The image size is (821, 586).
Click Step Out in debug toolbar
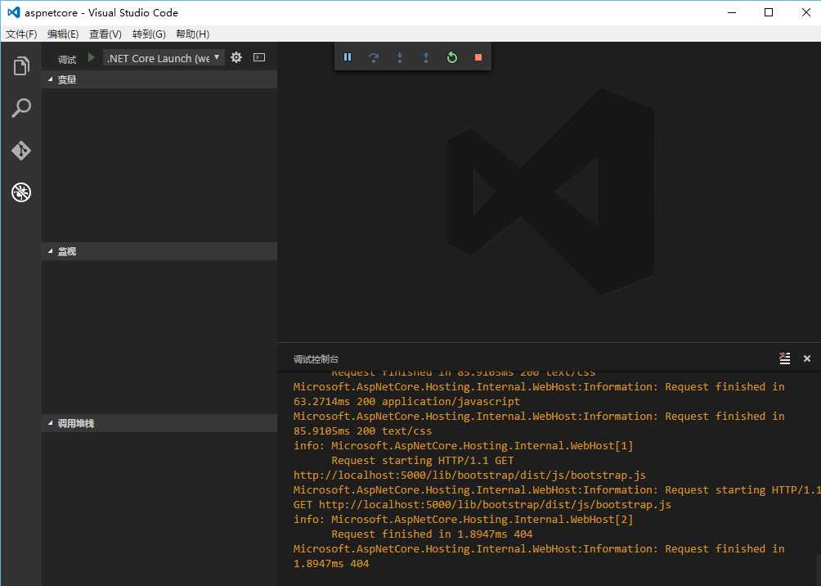click(426, 57)
